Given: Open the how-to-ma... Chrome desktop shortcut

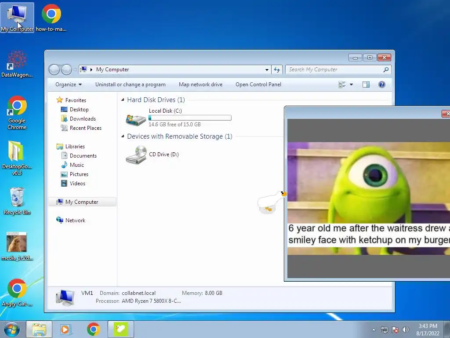Looking at the screenshot, I should tap(51, 18).
